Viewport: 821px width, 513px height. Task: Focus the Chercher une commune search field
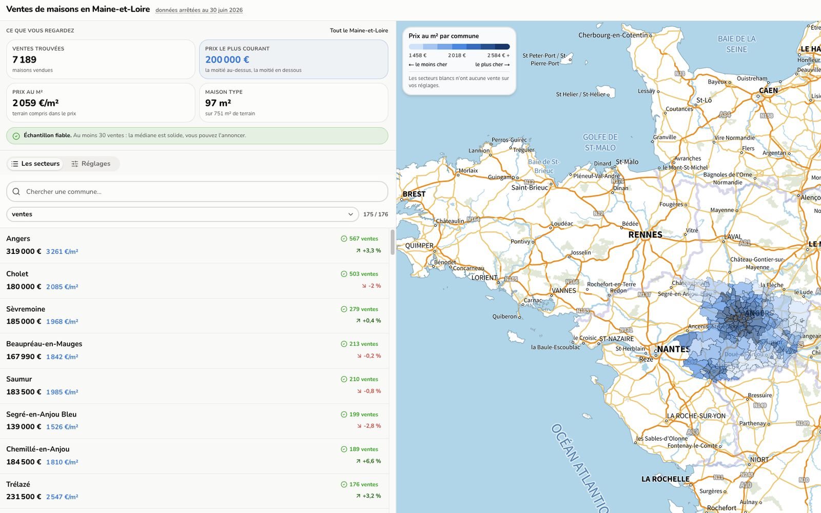(197, 191)
